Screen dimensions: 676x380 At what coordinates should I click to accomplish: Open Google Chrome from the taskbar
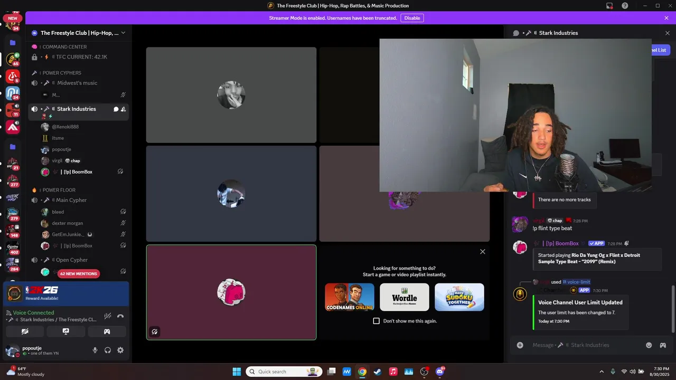[362, 372]
